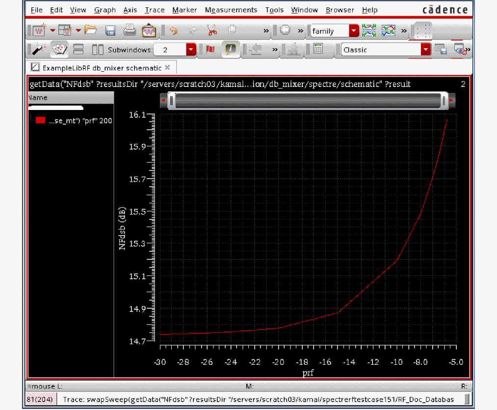Print the graph using the printer icon
497x410 pixels.
tap(129, 30)
